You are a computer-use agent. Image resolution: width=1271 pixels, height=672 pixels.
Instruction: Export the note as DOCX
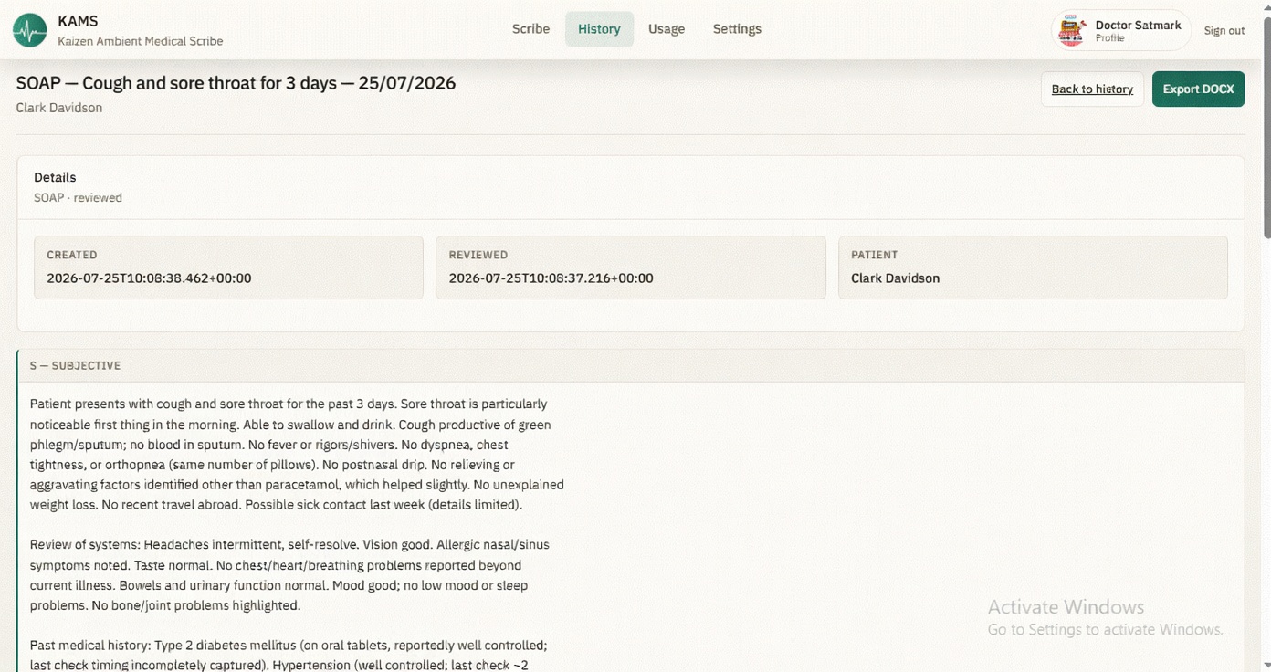(x=1198, y=89)
